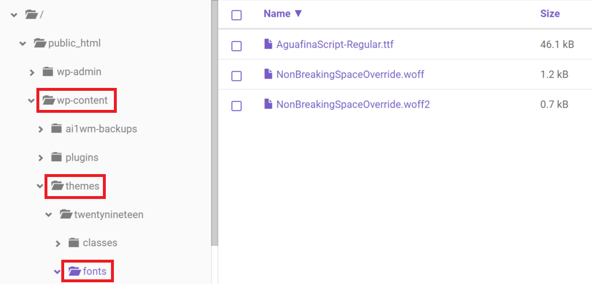Sort files by Size column
The height and width of the screenshot is (284, 592).
click(550, 14)
